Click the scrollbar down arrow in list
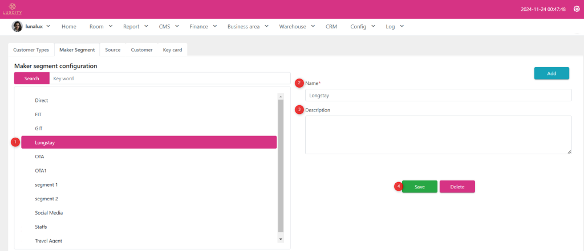This screenshot has width=584, height=251. (280, 240)
